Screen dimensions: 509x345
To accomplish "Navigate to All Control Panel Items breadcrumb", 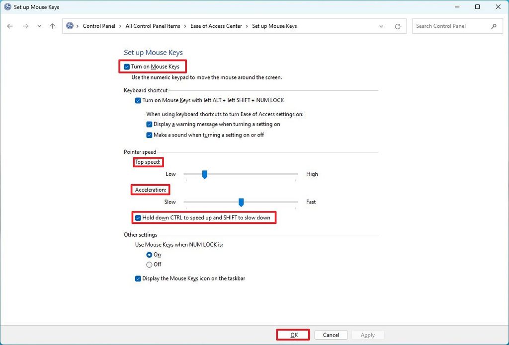I will 153,26.
